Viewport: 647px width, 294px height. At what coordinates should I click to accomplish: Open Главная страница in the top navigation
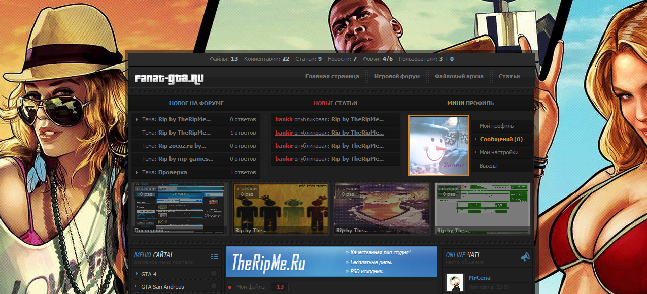[x=332, y=76]
